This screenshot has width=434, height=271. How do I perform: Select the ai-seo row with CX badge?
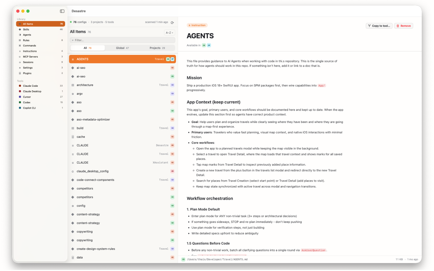[x=122, y=77]
